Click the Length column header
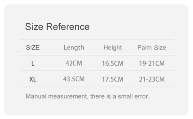This screenshot has height=119, width=193. click(x=74, y=47)
